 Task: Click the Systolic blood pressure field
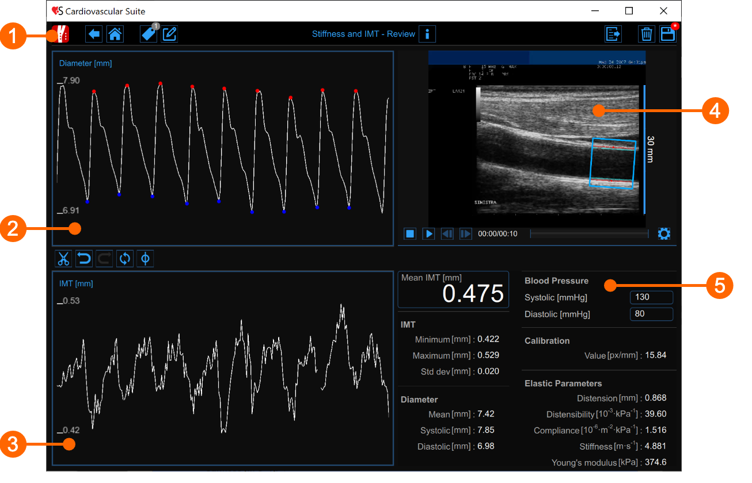[651, 297]
